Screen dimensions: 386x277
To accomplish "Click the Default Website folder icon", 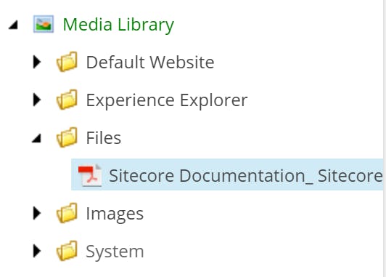I will [x=67, y=62].
